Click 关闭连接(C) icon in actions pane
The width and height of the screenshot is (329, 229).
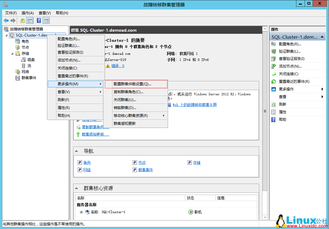pos(274,74)
